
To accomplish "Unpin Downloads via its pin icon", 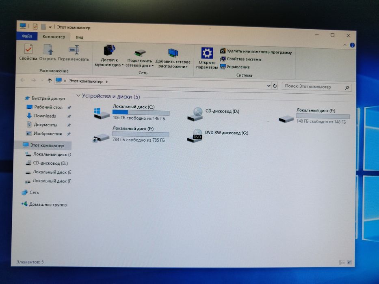I will pos(69,116).
